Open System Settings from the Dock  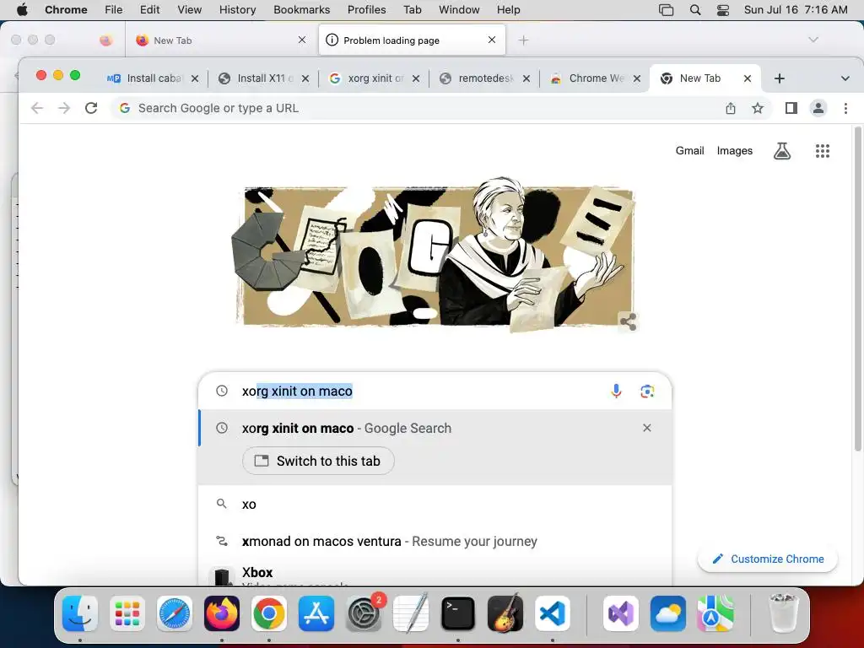[364, 613]
